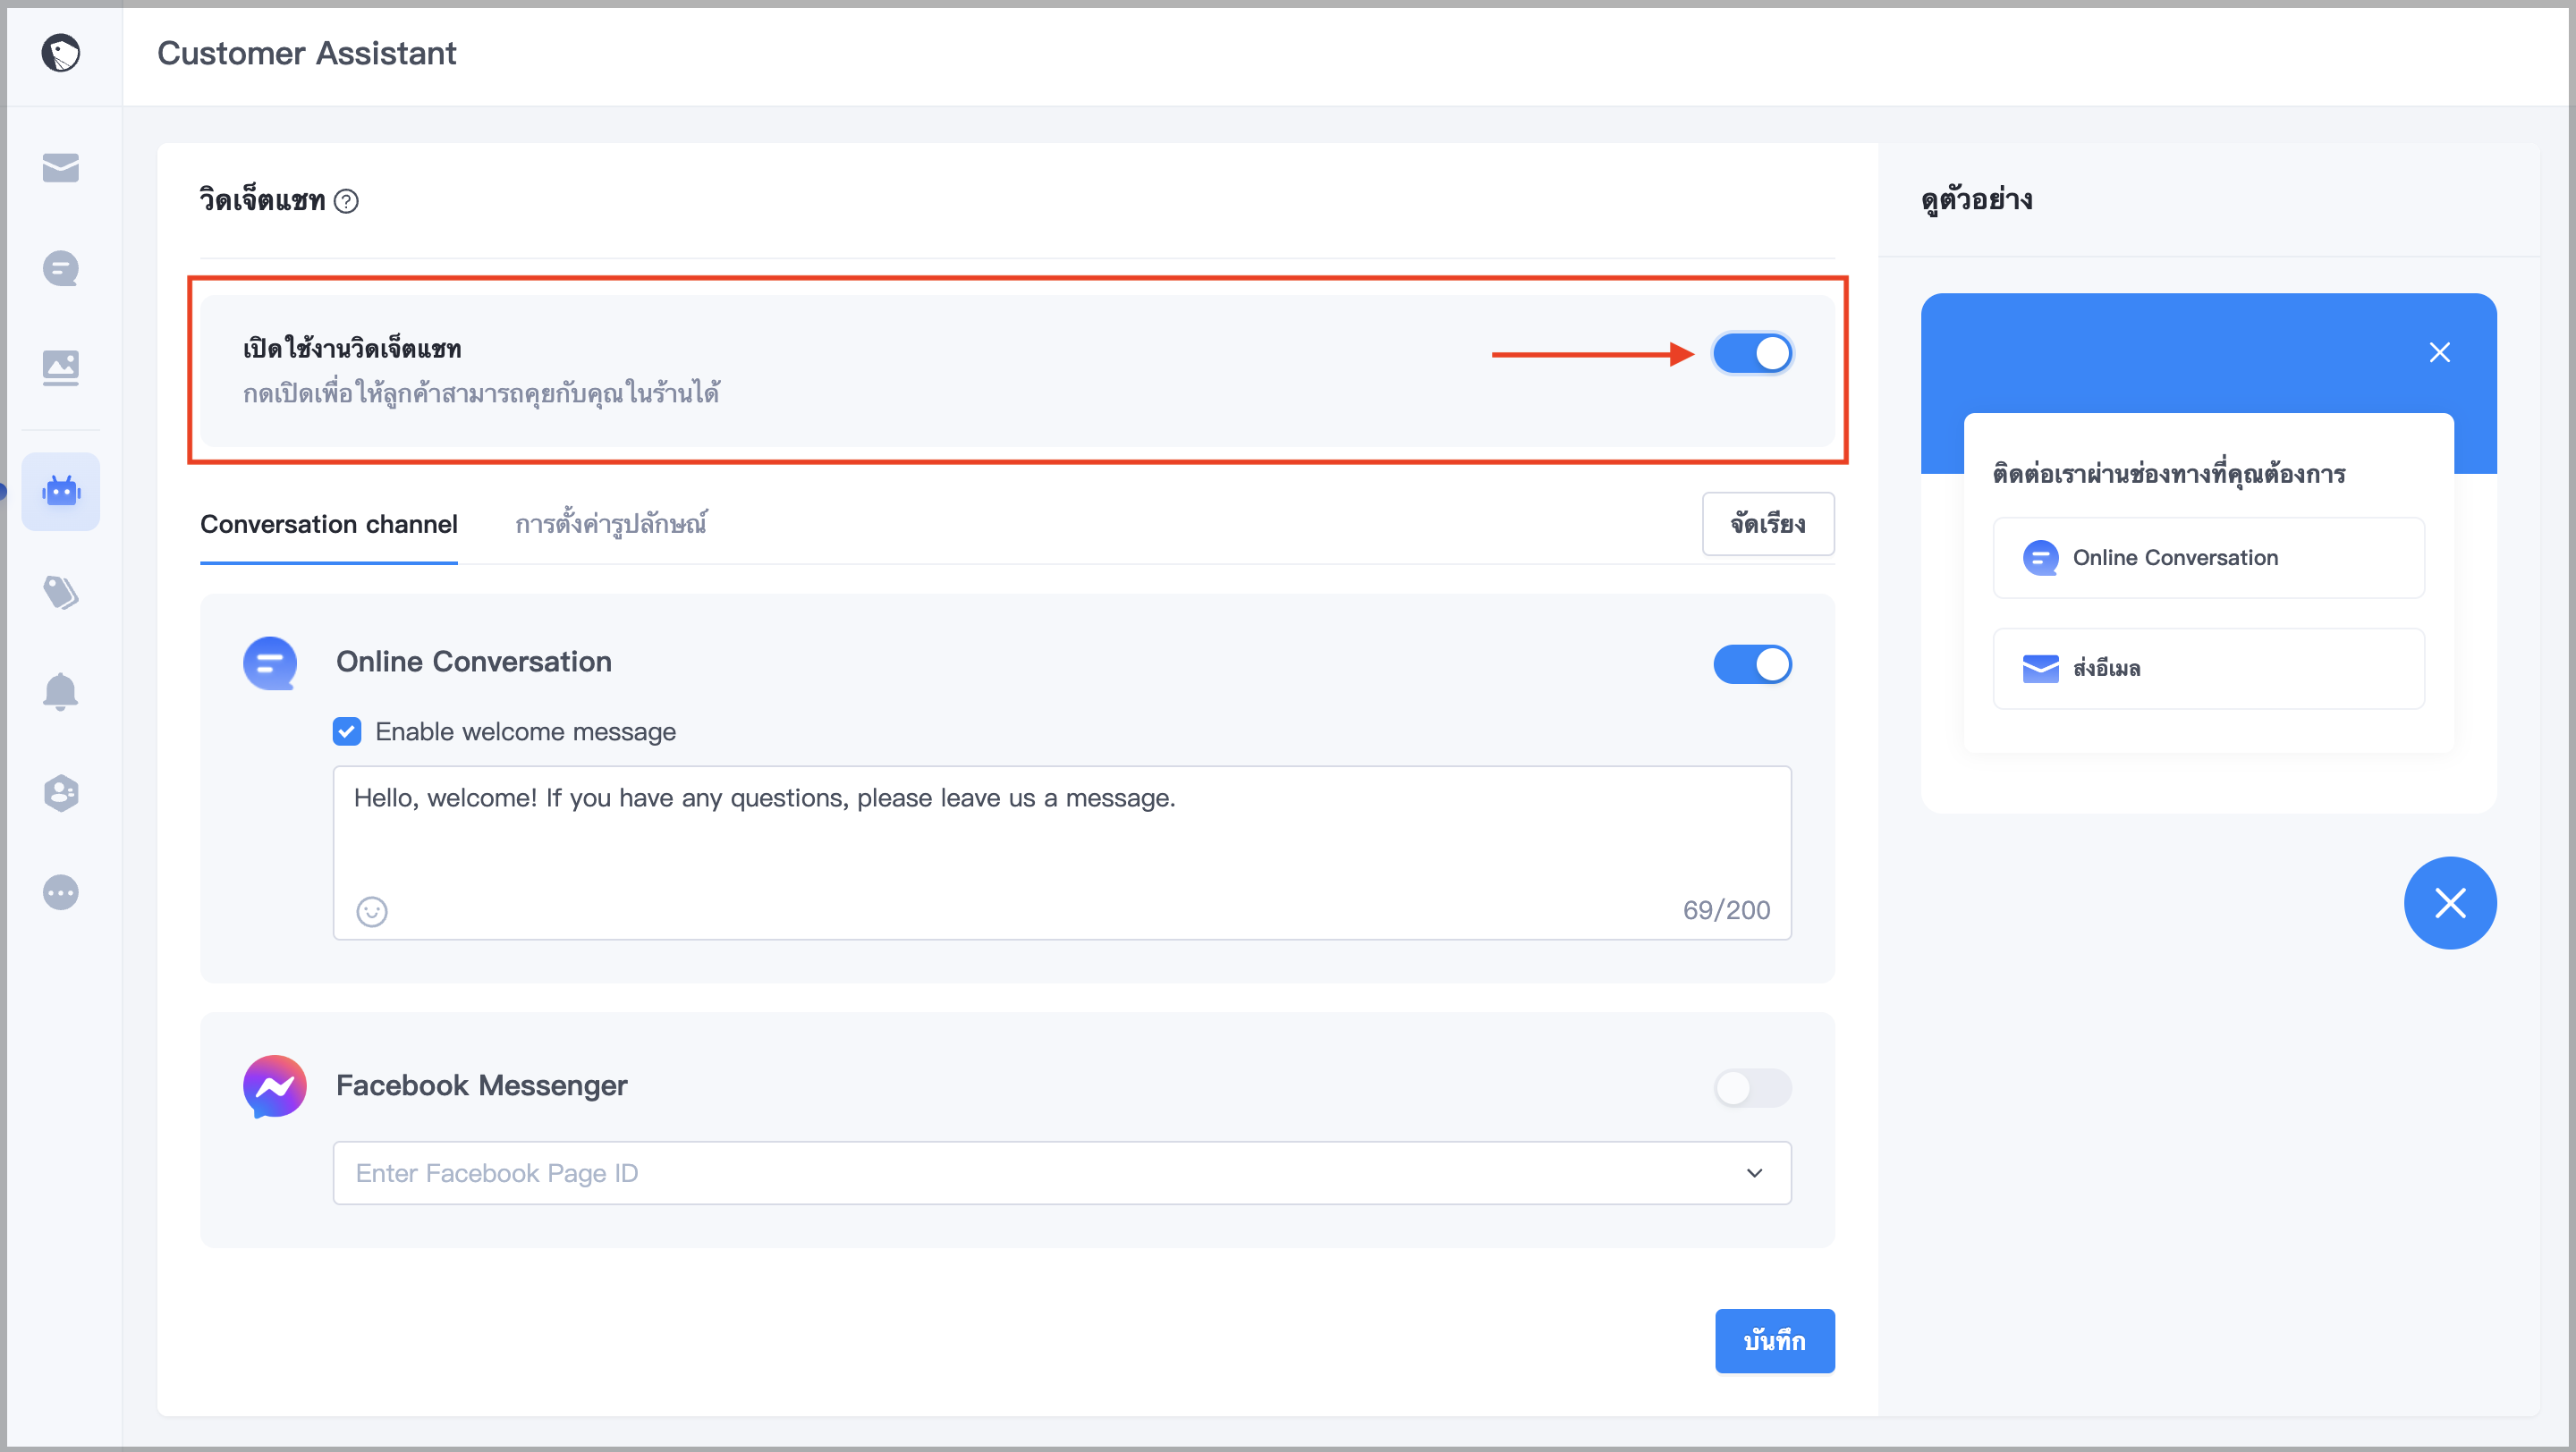Open the emoji picker in welcome message

(372, 911)
